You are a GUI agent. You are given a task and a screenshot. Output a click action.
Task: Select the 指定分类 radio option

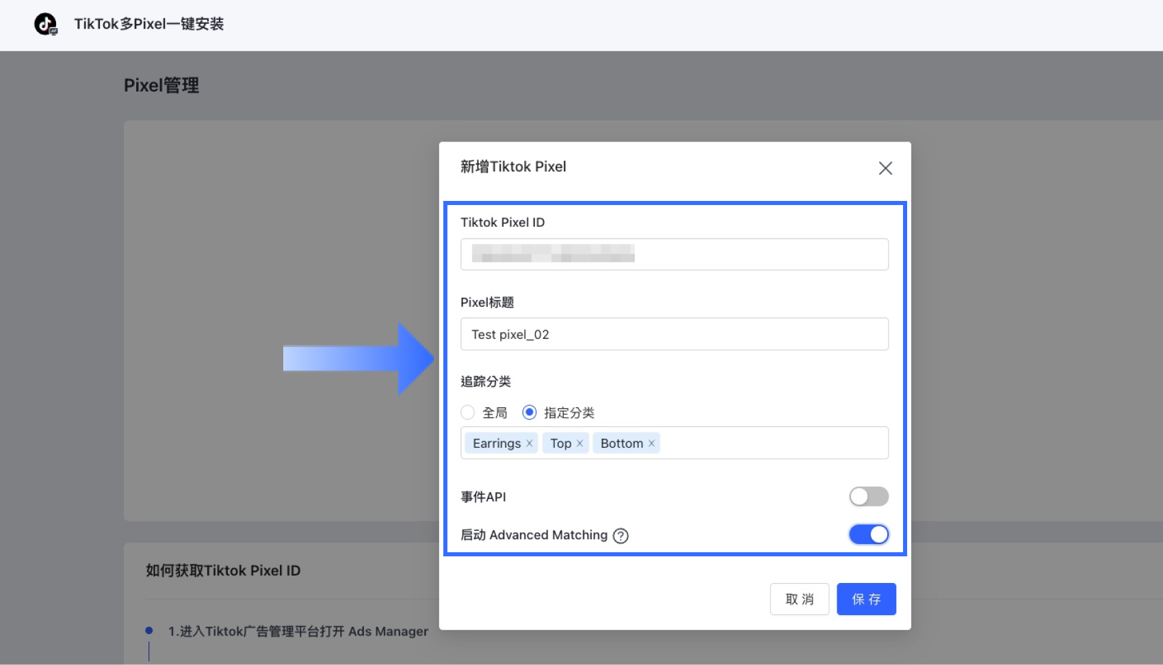(x=530, y=413)
